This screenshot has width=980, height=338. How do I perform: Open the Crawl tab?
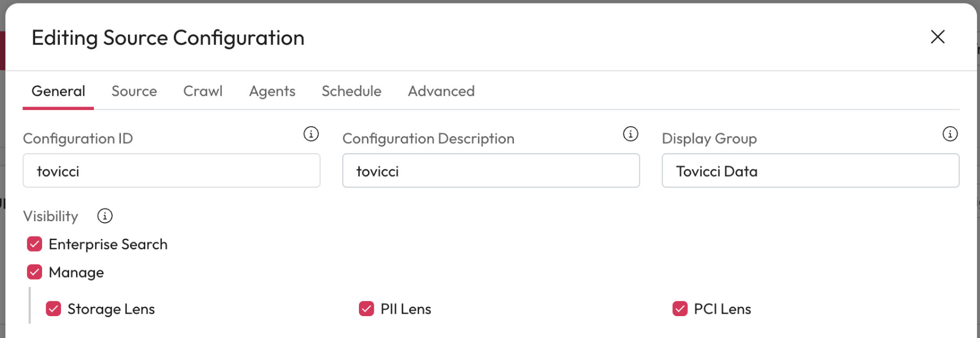tap(203, 91)
